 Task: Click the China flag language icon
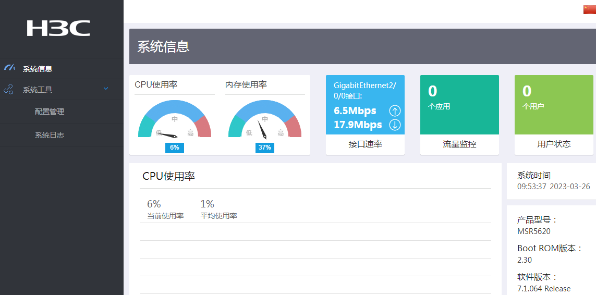(589, 9)
